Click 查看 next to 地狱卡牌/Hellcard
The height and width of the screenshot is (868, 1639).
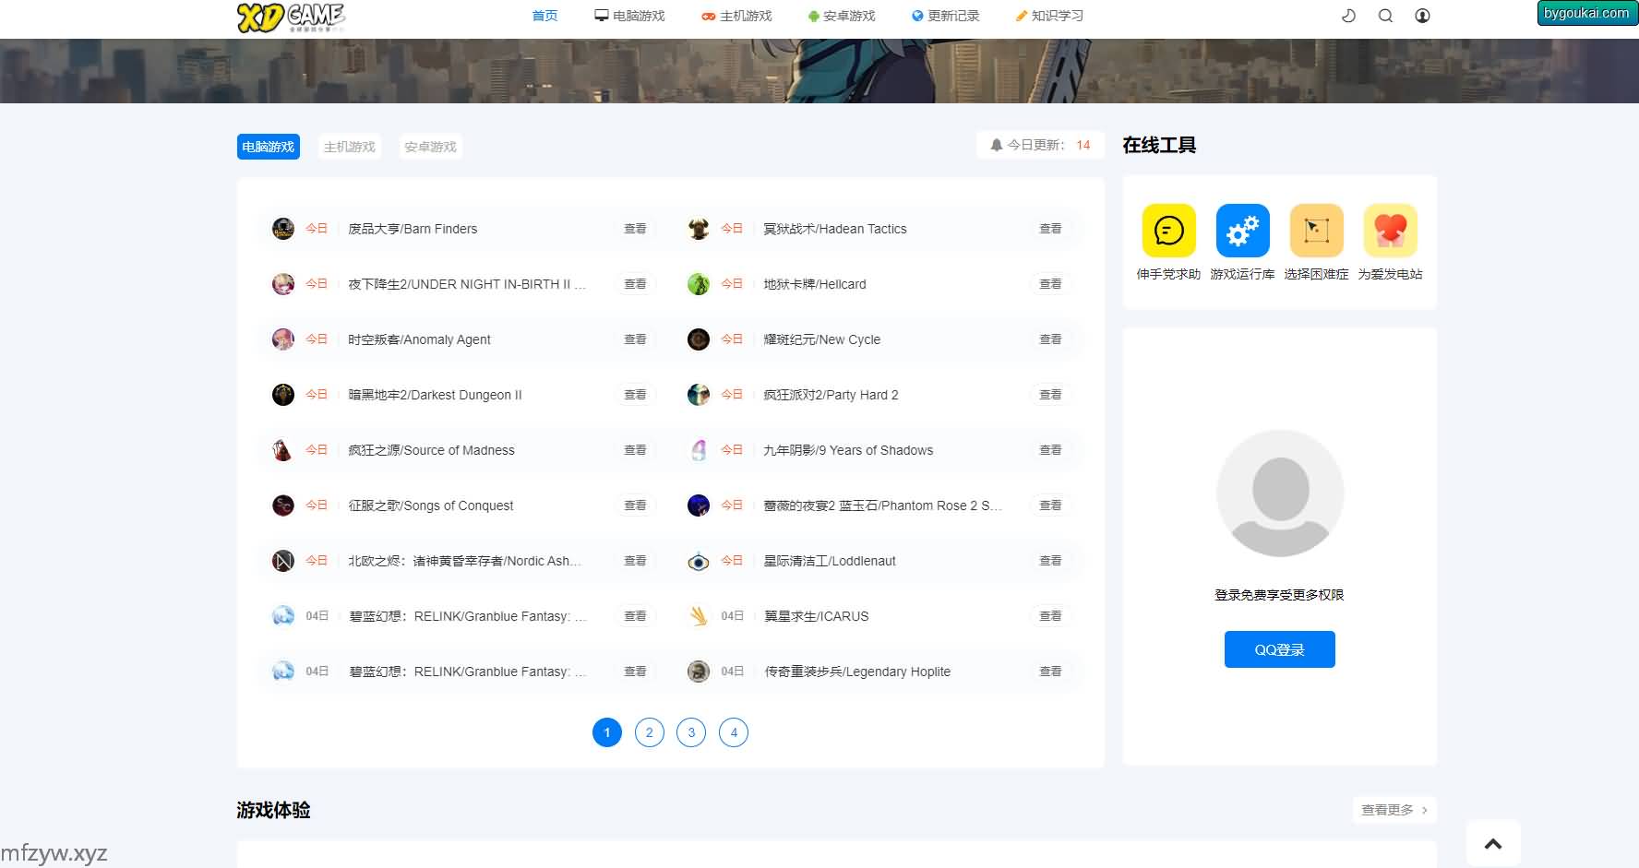(1050, 284)
